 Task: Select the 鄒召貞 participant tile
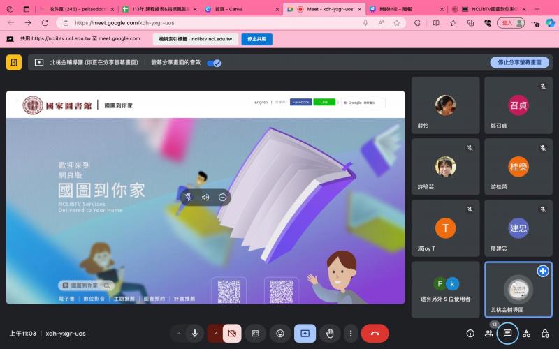pyautogui.click(x=518, y=105)
